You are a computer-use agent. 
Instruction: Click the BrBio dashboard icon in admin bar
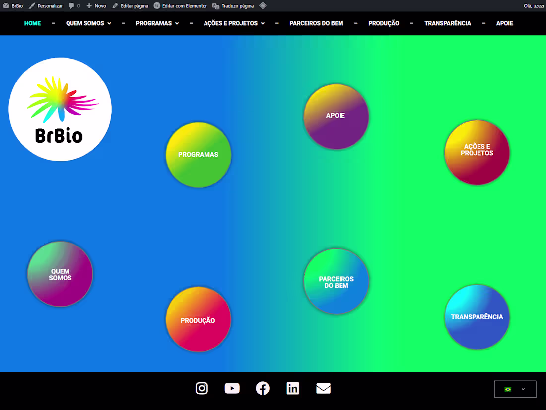tap(6, 6)
